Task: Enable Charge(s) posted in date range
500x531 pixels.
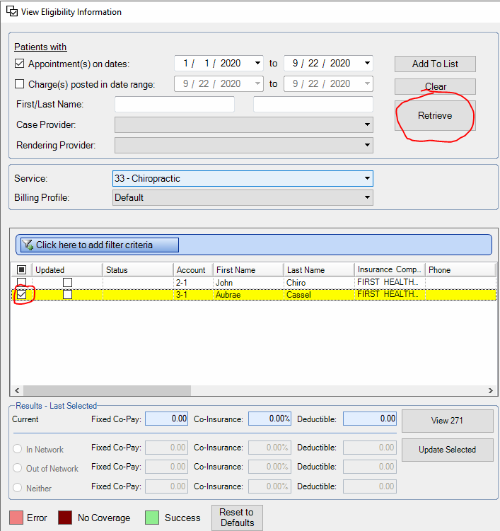Action: [20, 83]
